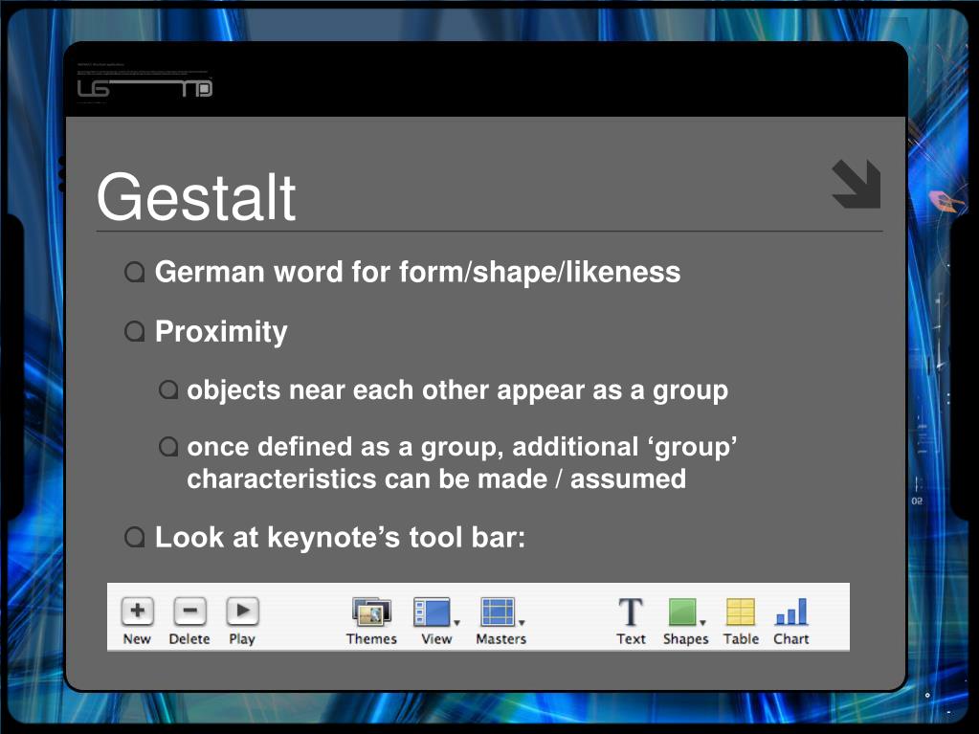Screen dimensions: 979x734
Task: Click the "Table" label in toolbar
Action: (x=741, y=639)
